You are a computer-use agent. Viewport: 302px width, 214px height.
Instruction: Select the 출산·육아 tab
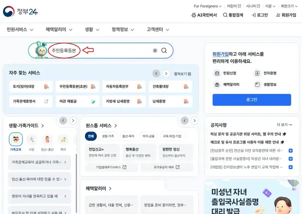coord(128,136)
